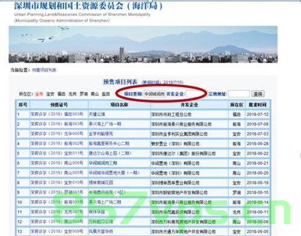Screen dimensions: 301x236
Task: Click the 项目名称 table column header
Action: 119,105
